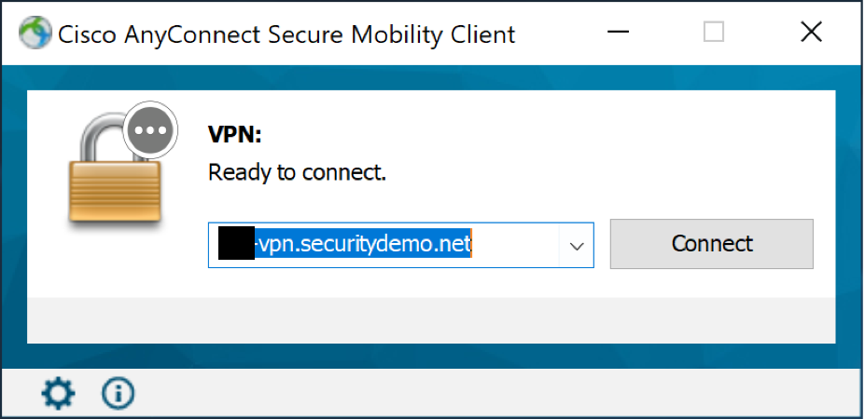Click the "Ready to connect." status text
Screen dimensions: 865x419
(297, 172)
